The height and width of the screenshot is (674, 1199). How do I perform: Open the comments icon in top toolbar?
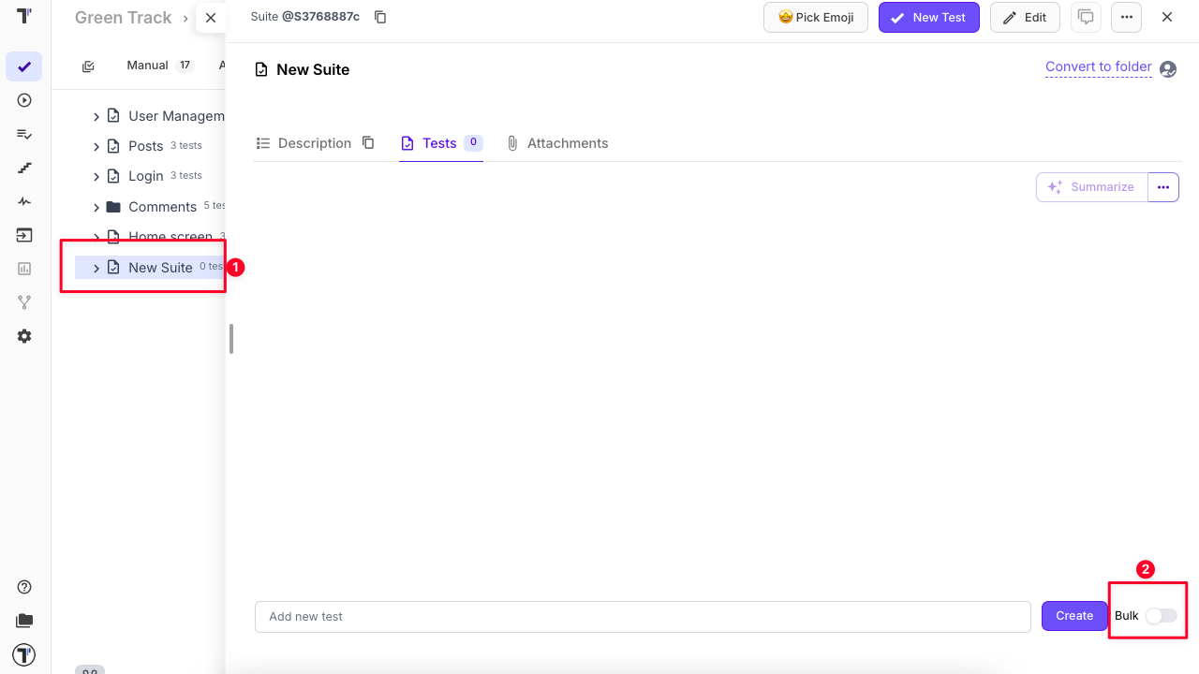coord(1086,18)
